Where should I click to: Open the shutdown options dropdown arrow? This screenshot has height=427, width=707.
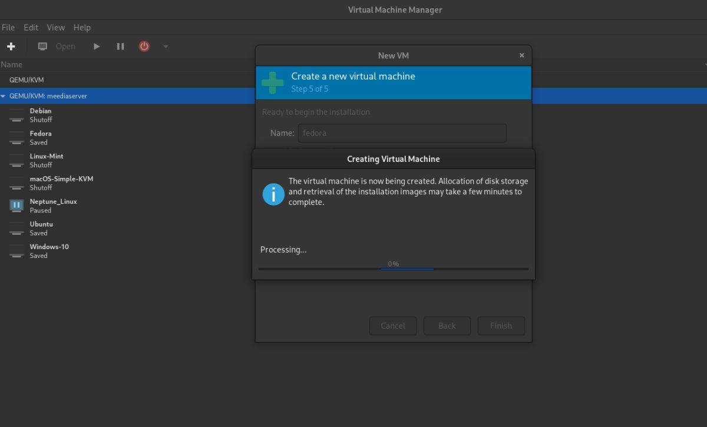pyautogui.click(x=166, y=46)
